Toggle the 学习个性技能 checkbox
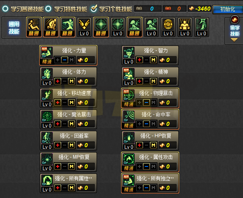This screenshot has width=243, height=198. pos(94,8)
